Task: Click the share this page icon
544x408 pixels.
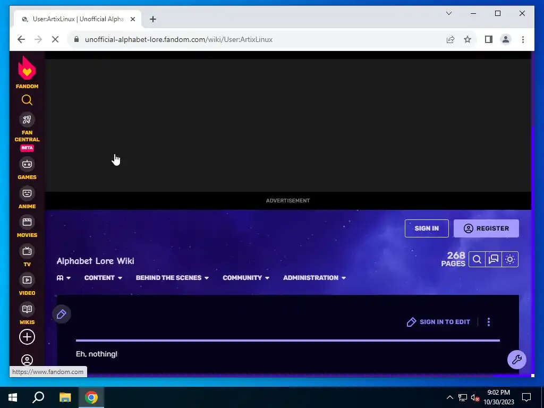Action: 450,39
